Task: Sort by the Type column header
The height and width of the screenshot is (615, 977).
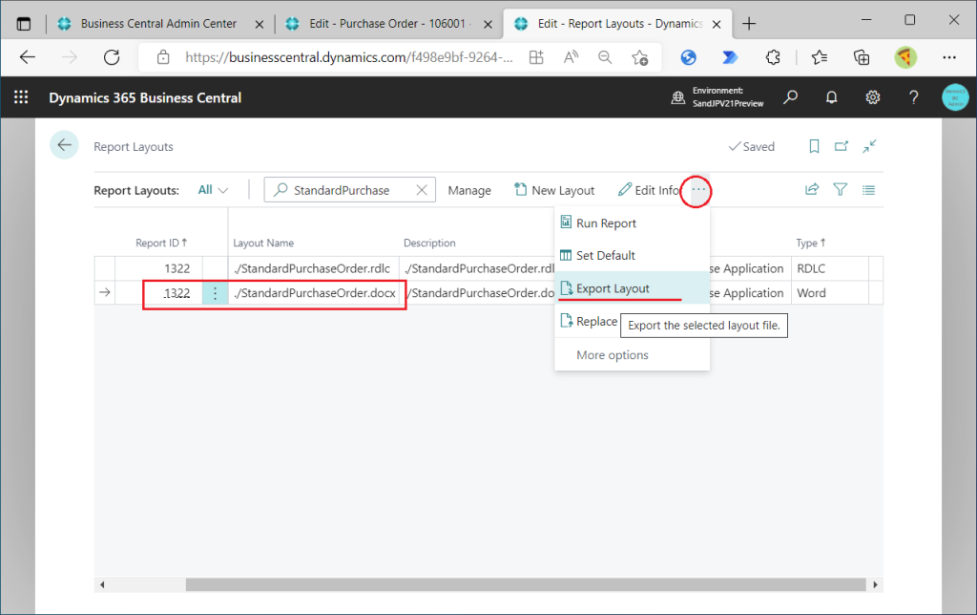Action: click(810, 243)
